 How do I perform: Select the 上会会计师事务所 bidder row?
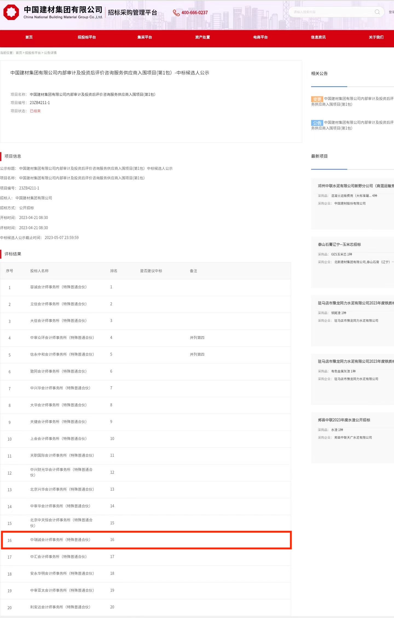pyautogui.click(x=146, y=439)
